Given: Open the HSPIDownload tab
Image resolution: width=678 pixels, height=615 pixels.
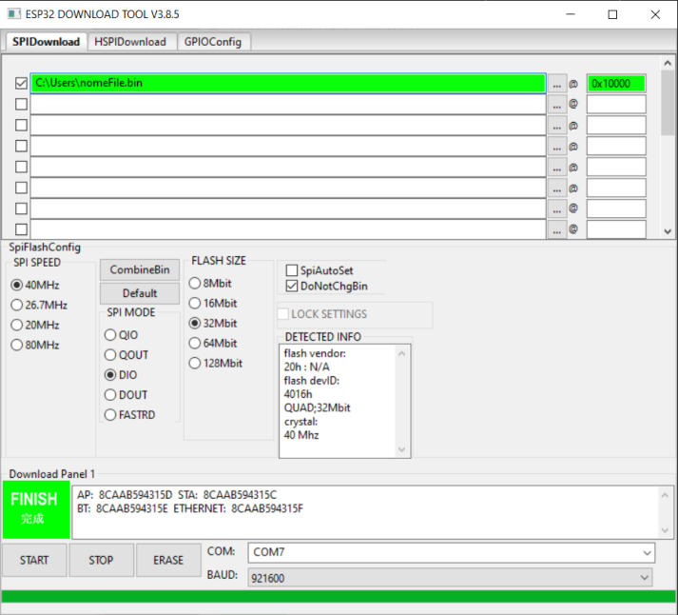Looking at the screenshot, I should (130, 42).
